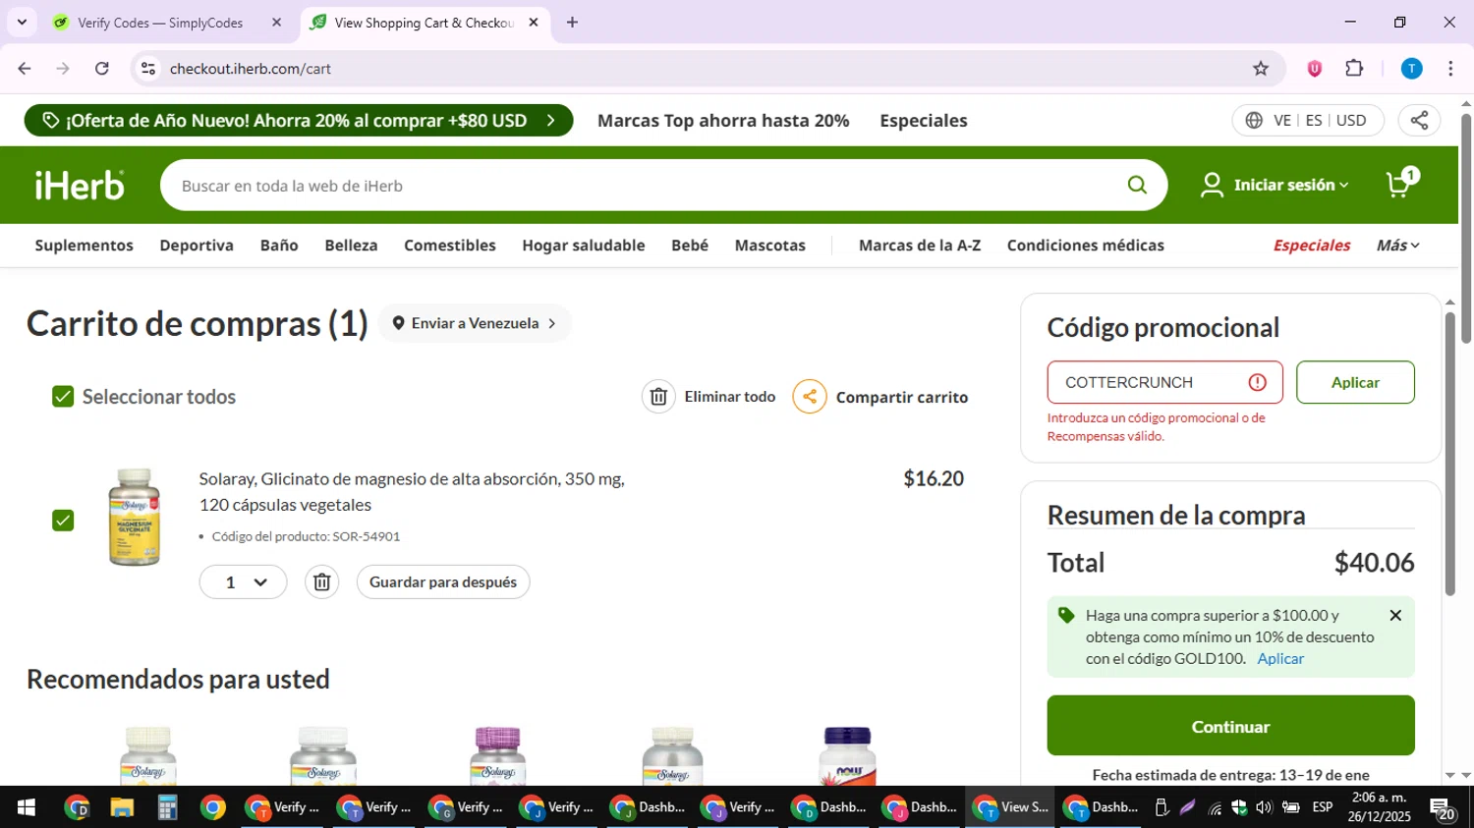
Task: Uncheck the Solaray product checkbox
Action: click(x=63, y=520)
